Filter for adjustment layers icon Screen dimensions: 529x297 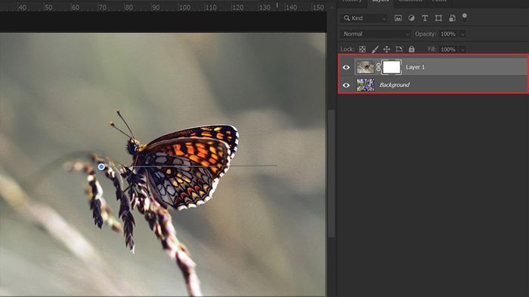coord(411,18)
